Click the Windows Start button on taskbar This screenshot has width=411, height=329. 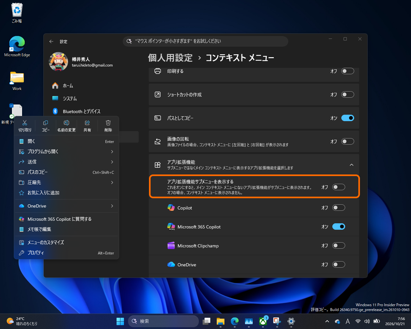(120, 321)
